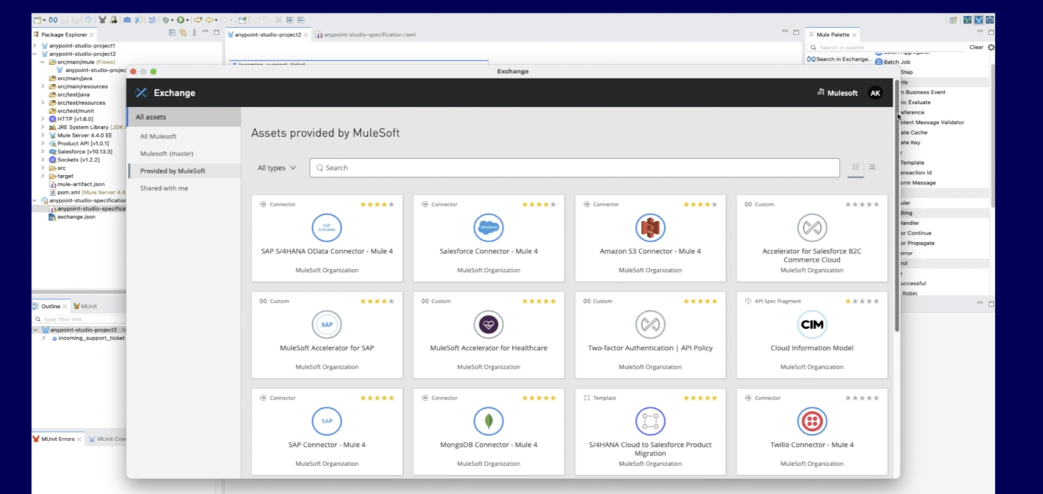Switch to anypoint-studio-specification.raml tab
The image size is (1043, 494).
[366, 34]
